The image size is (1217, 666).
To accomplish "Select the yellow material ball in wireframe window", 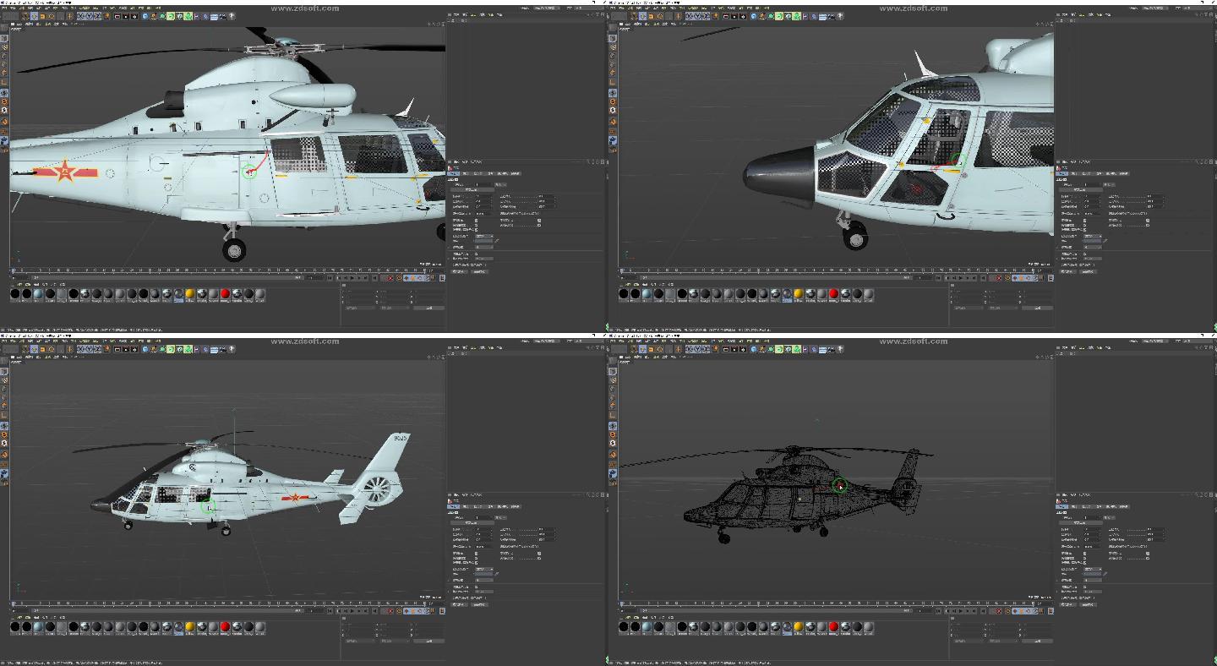I will tap(799, 626).
